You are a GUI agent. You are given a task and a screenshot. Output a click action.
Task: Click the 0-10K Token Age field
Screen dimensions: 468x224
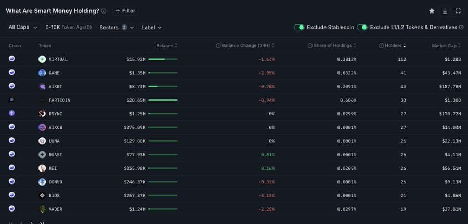click(69, 27)
